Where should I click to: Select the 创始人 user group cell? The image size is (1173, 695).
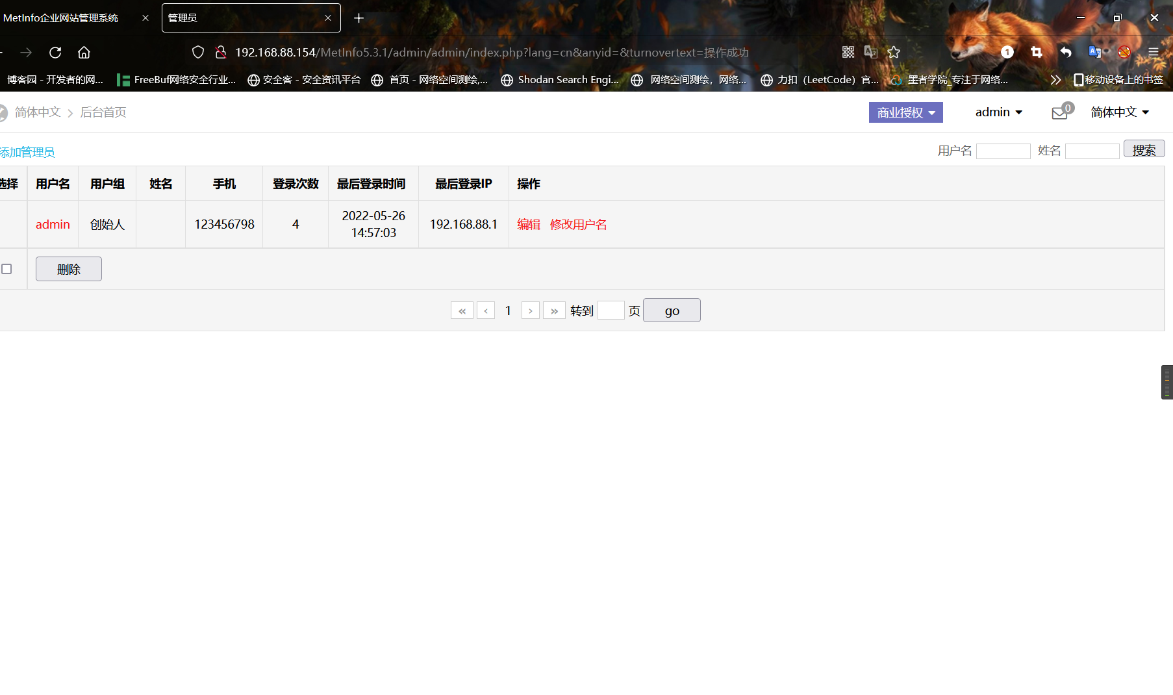tap(107, 225)
